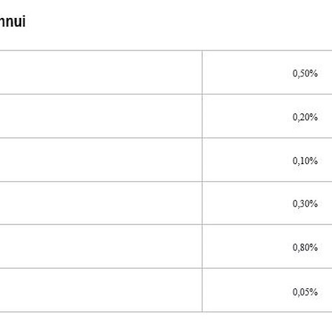332x332 pixels.
Task: Click empty left cell next to 0,80%
Action: tap(101, 246)
